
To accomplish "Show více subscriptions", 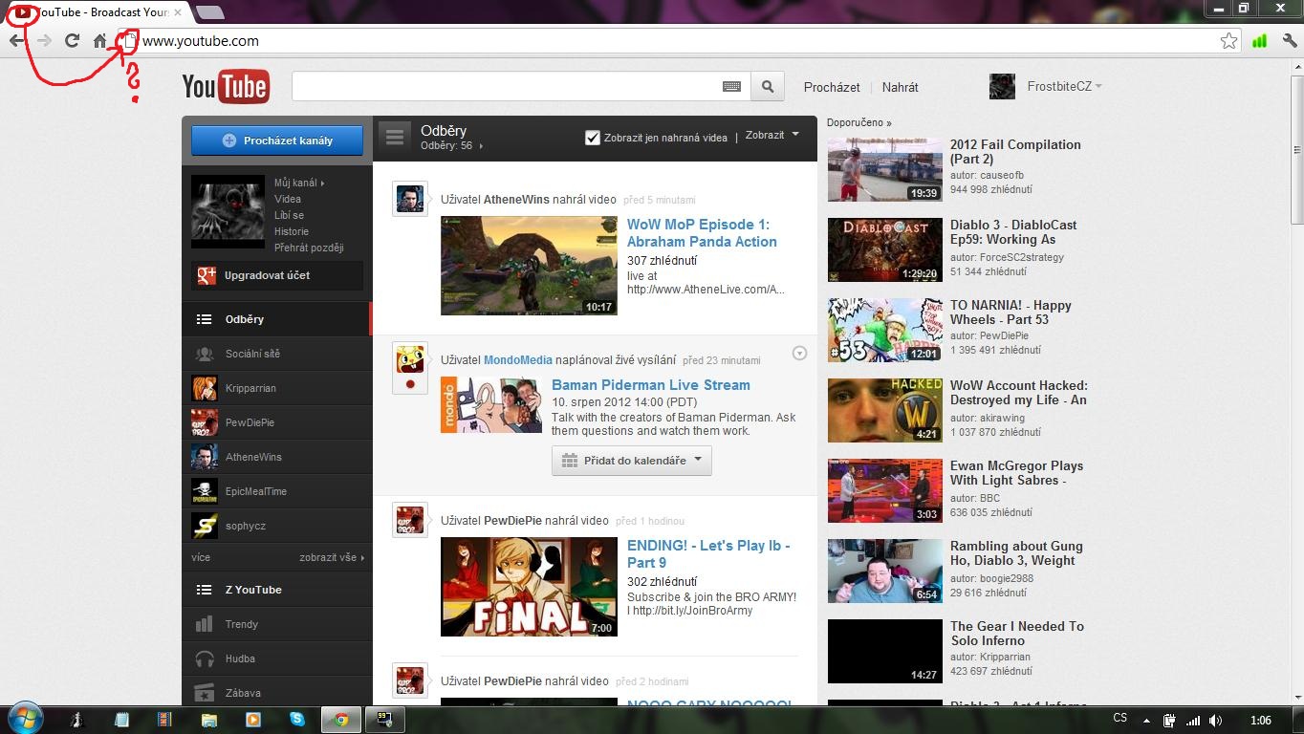I will coord(201,557).
